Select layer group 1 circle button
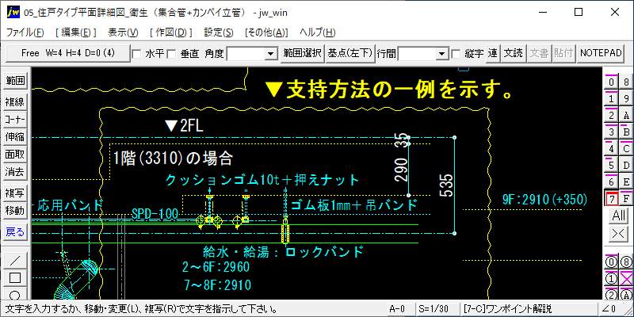The width and height of the screenshot is (634, 317). 611,278
